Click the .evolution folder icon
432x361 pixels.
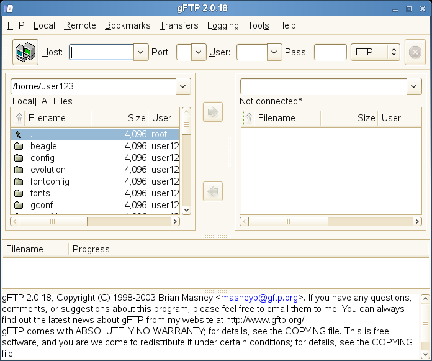click(19, 170)
